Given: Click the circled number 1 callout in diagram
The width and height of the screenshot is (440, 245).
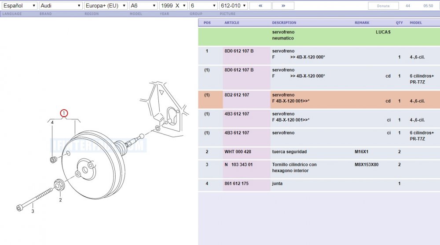Looking at the screenshot, I should click(64, 113).
